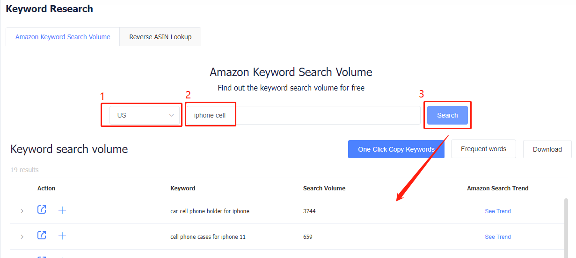Click One-Click Copy Keywords button

396,149
